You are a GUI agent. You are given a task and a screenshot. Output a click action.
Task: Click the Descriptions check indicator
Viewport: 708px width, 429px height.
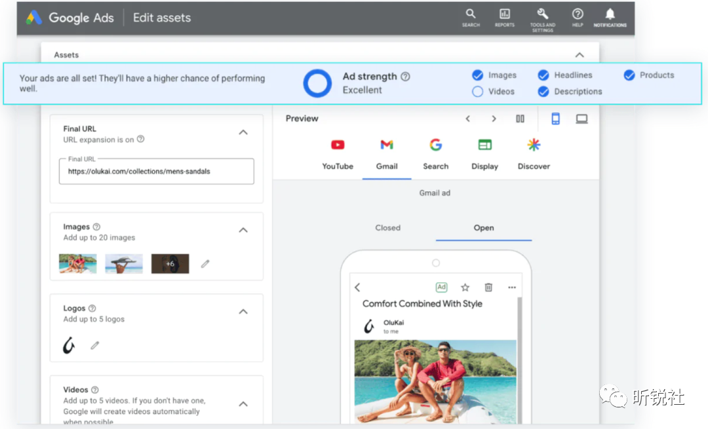pyautogui.click(x=543, y=92)
